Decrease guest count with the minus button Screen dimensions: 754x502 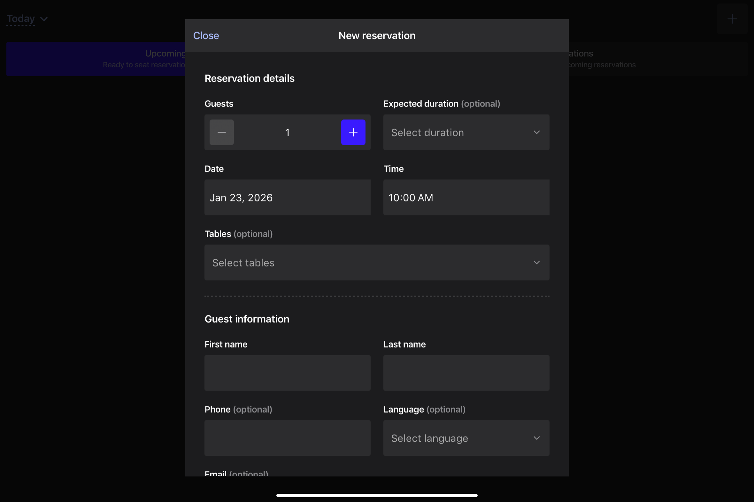click(221, 132)
